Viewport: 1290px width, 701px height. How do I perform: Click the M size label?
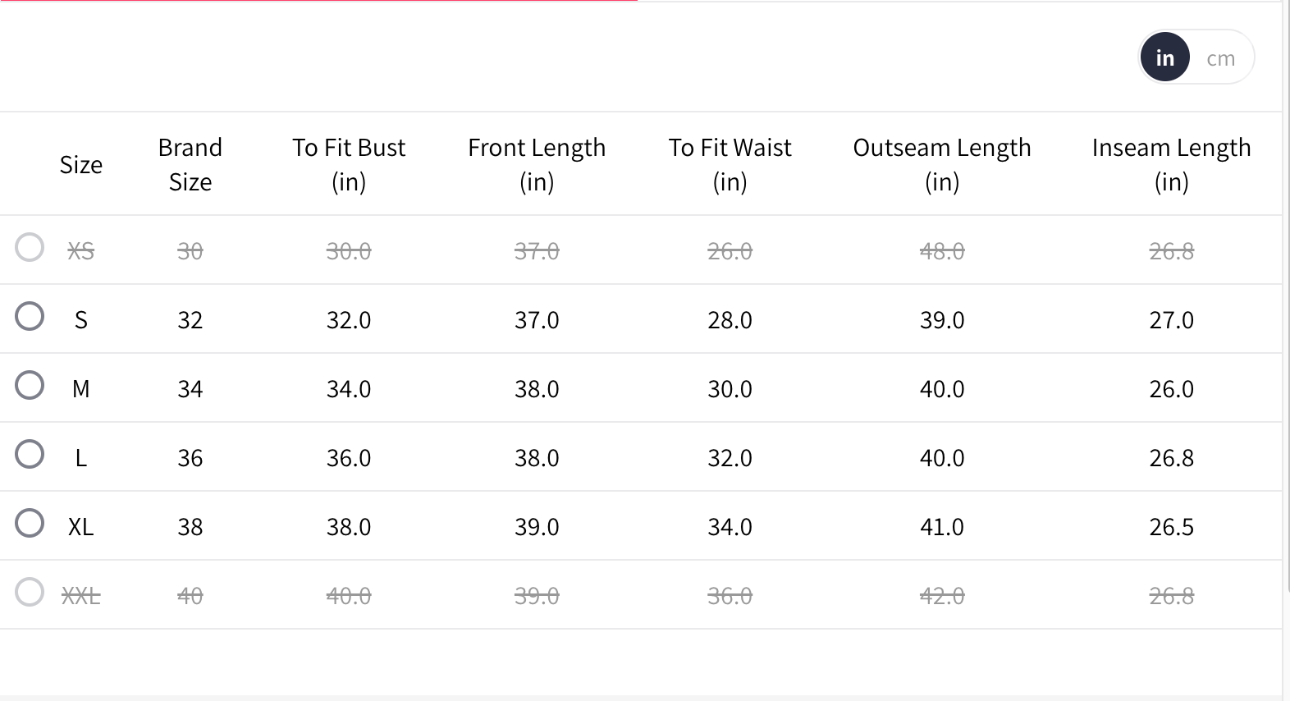point(81,389)
